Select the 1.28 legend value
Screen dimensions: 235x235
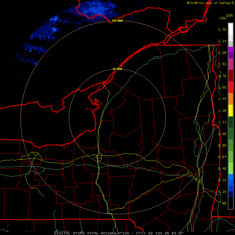pyautogui.click(x=222, y=111)
